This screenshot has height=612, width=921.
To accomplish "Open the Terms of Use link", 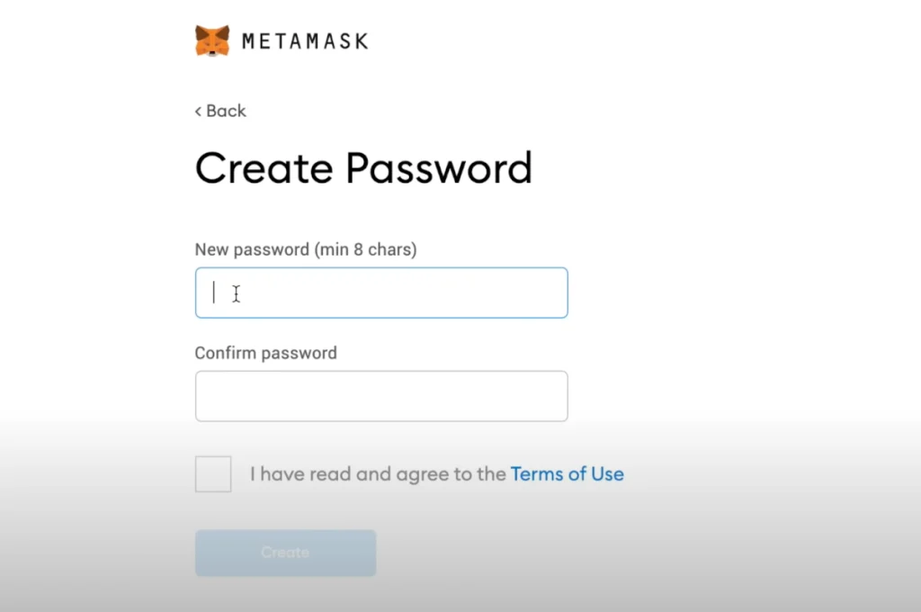I will tap(567, 474).
